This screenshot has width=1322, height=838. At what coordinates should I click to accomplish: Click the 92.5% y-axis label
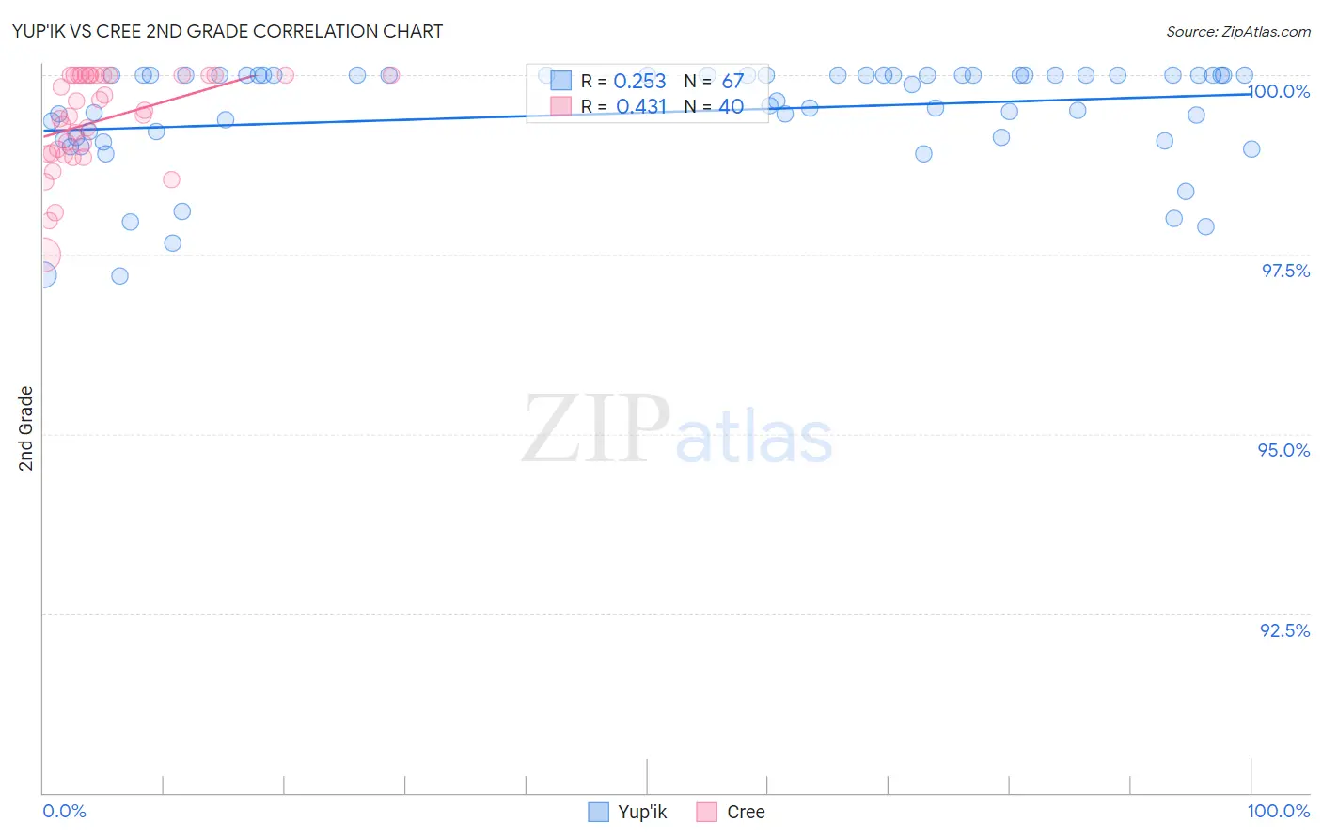coord(1284,630)
